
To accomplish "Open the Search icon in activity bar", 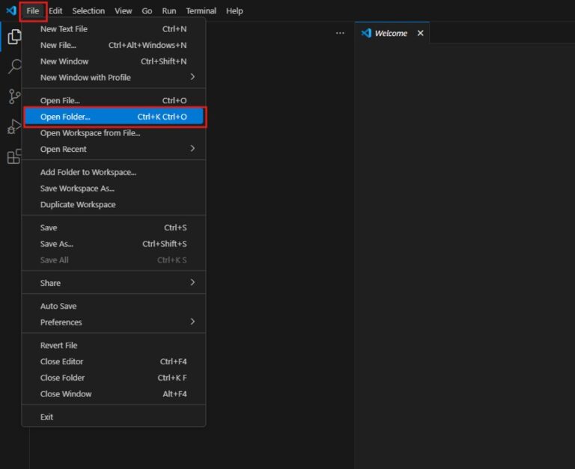I will click(13, 67).
